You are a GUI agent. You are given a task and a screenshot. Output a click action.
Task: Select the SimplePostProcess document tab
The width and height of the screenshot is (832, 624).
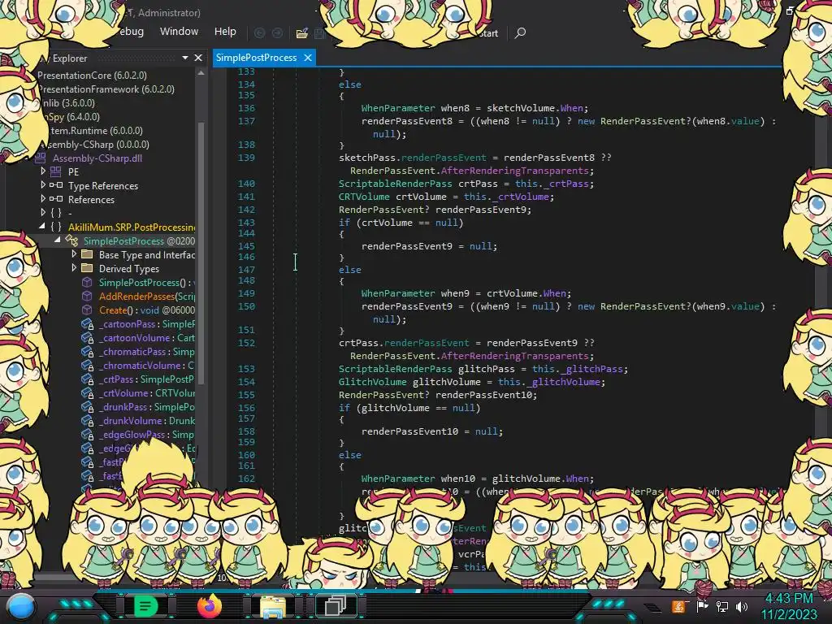[256, 58]
